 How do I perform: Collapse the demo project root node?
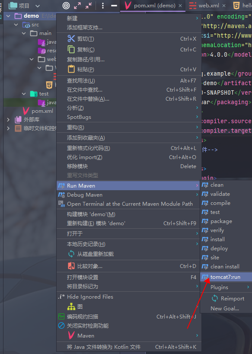point(8,16)
